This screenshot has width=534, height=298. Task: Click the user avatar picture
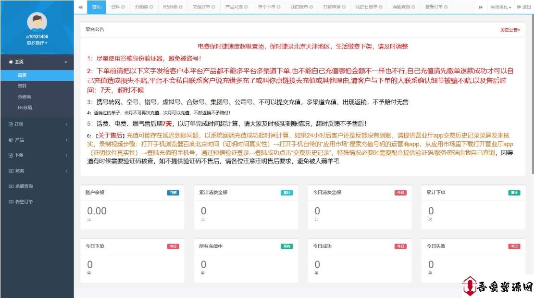pyautogui.click(x=37, y=22)
